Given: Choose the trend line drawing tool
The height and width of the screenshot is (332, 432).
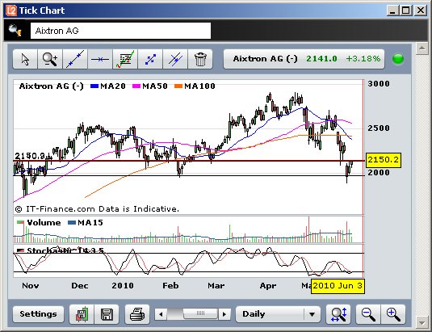Looking at the screenshot, I should pos(75,59).
